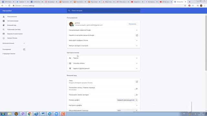Go to Поисковая система in sidebar

14,29
